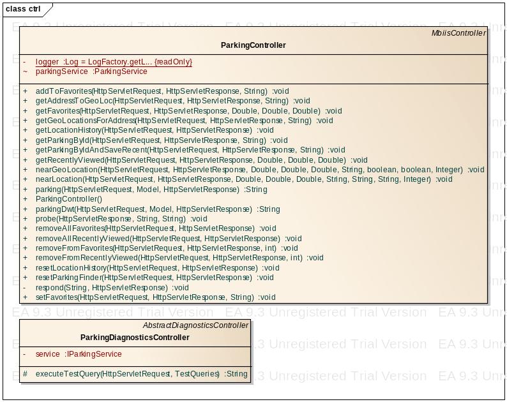Image resolution: width=507 pixels, height=402 pixels.
Task: Select the getGeoLocationsForAddress method
Action: coord(185,121)
